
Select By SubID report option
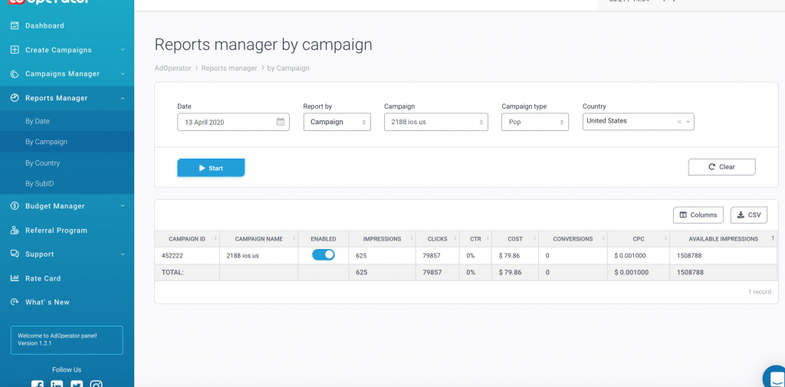(x=39, y=184)
